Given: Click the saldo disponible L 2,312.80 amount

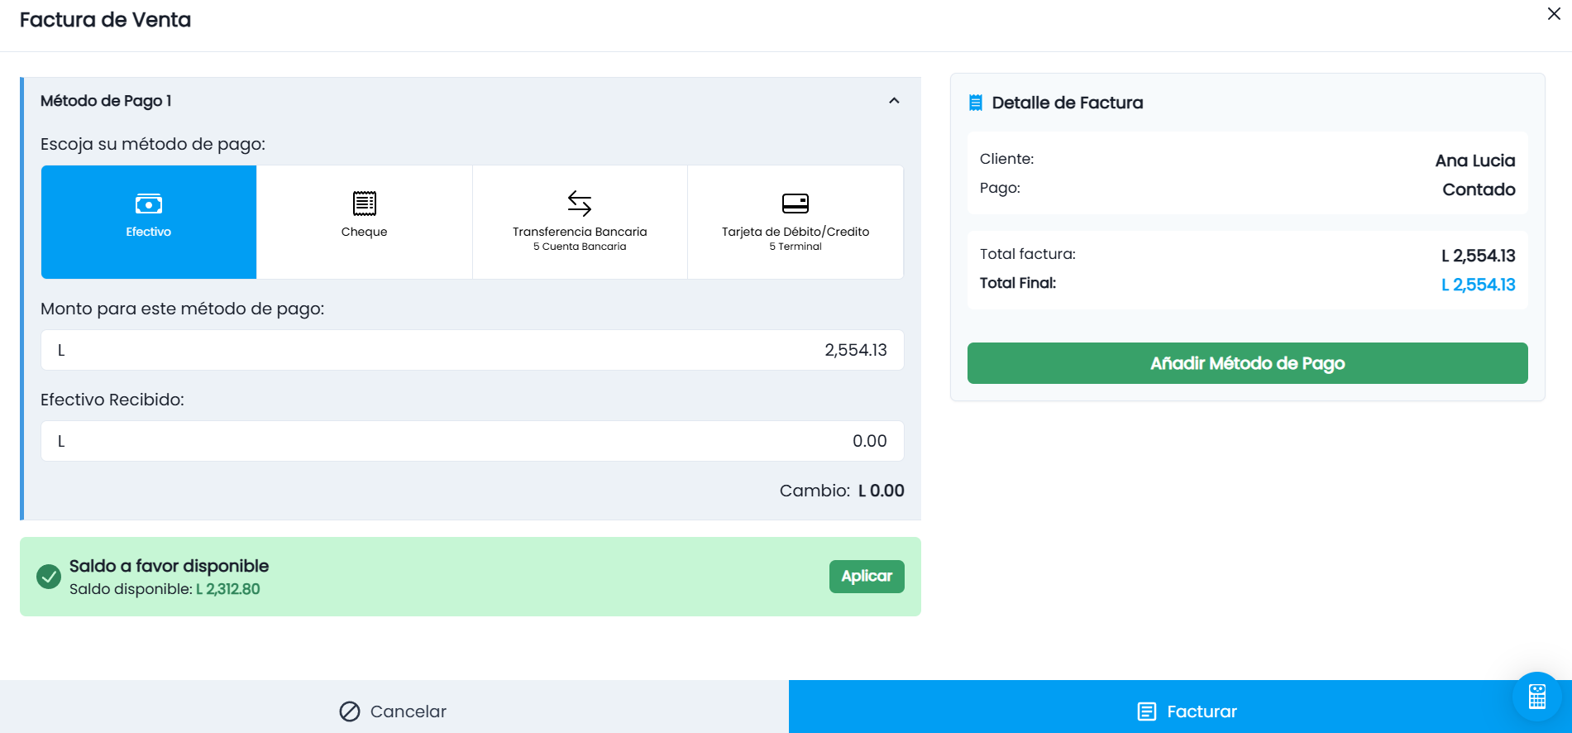Looking at the screenshot, I should click(228, 589).
